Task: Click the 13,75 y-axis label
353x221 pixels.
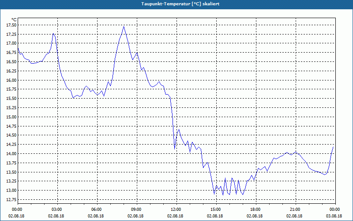Action: point(11,163)
